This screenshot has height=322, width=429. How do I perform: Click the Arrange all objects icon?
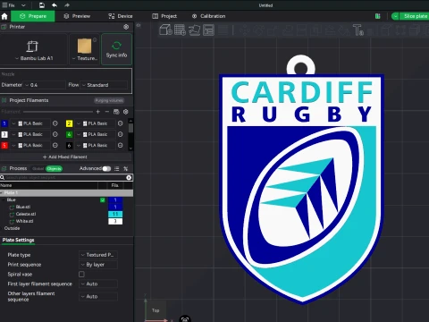[208, 30]
